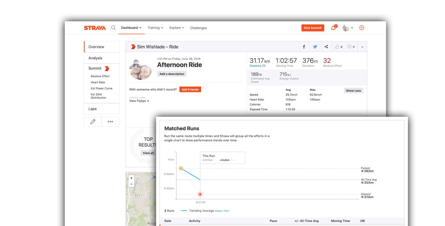The height and width of the screenshot is (226, 445).
Task: Open the three-dots more actions menu
Action: pyautogui.click(x=110, y=121)
